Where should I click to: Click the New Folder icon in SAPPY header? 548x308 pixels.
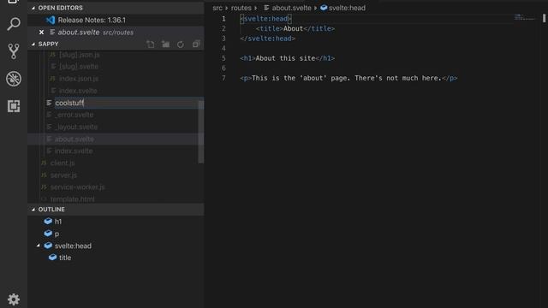[165, 44]
